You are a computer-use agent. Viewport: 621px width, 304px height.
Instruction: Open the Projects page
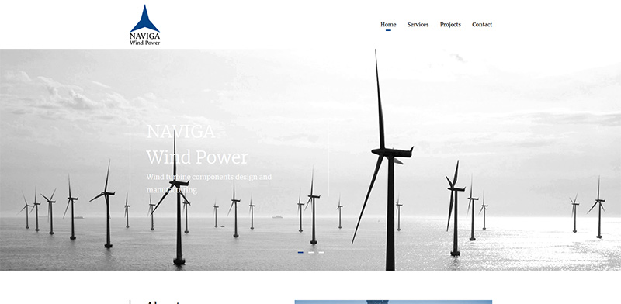pos(450,25)
